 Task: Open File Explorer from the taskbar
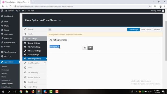point(27,92)
